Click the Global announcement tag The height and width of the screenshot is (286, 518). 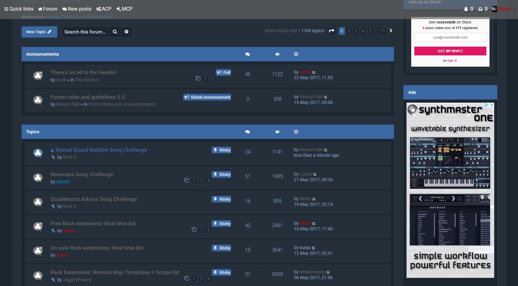tap(207, 97)
